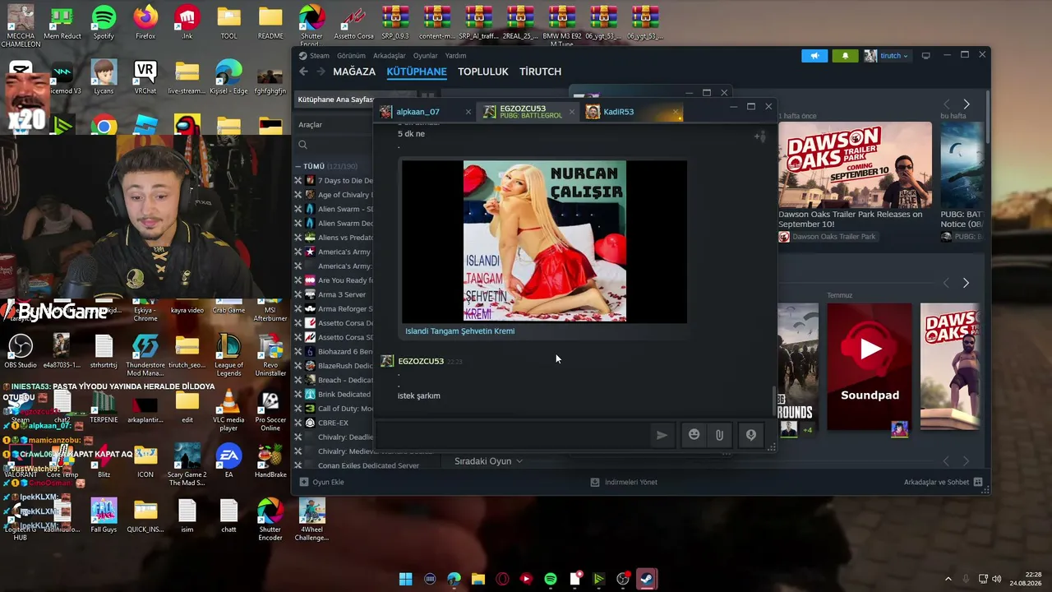Open the Firefox desktop shortcut
The width and height of the screenshot is (1052, 592).
point(145,23)
